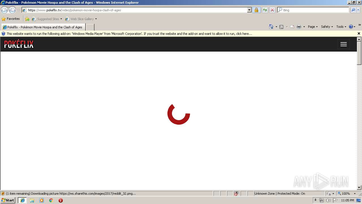
Task: Click the Show Desktop icon in the tray
Action: coord(359,200)
